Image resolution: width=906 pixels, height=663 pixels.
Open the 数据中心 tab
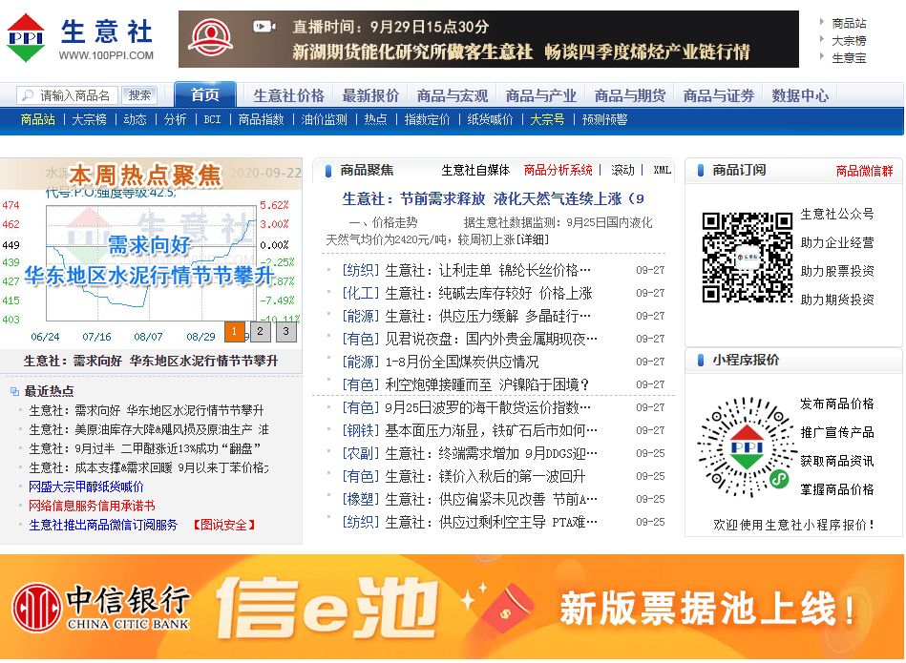(x=800, y=94)
